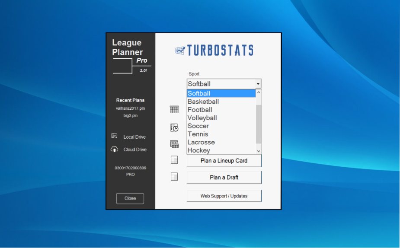Open the Sport dropdown arrow
400x248 pixels.
coord(258,84)
